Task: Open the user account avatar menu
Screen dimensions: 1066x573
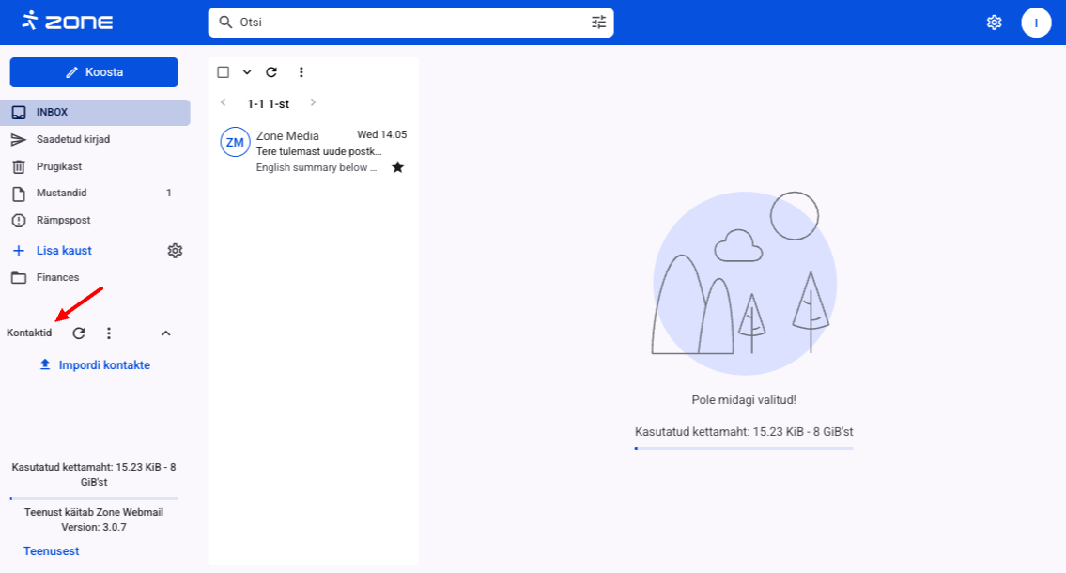Action: [1036, 23]
